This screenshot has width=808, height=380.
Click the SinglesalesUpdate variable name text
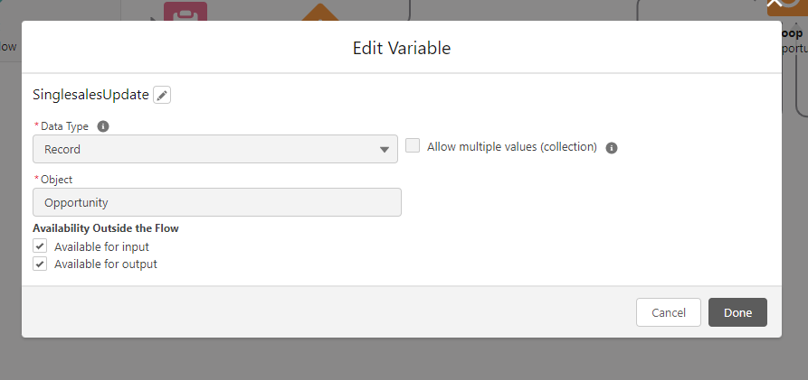(x=90, y=95)
